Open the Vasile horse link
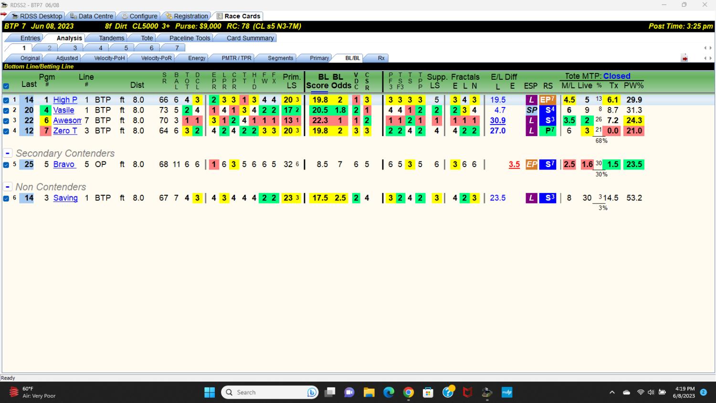Image resolution: width=716 pixels, height=403 pixels. coord(63,110)
